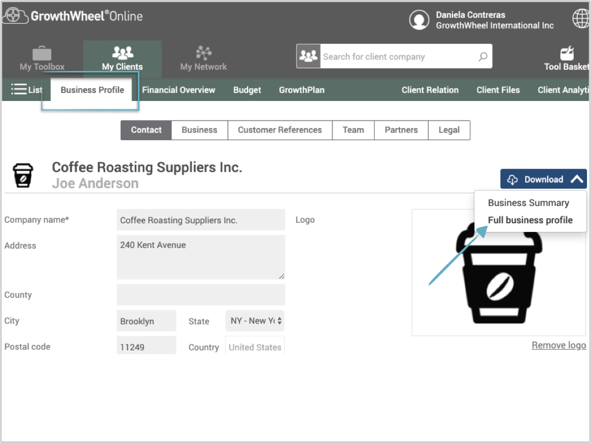This screenshot has height=443, width=591.
Task: Click the Address text area
Action: pos(201,257)
